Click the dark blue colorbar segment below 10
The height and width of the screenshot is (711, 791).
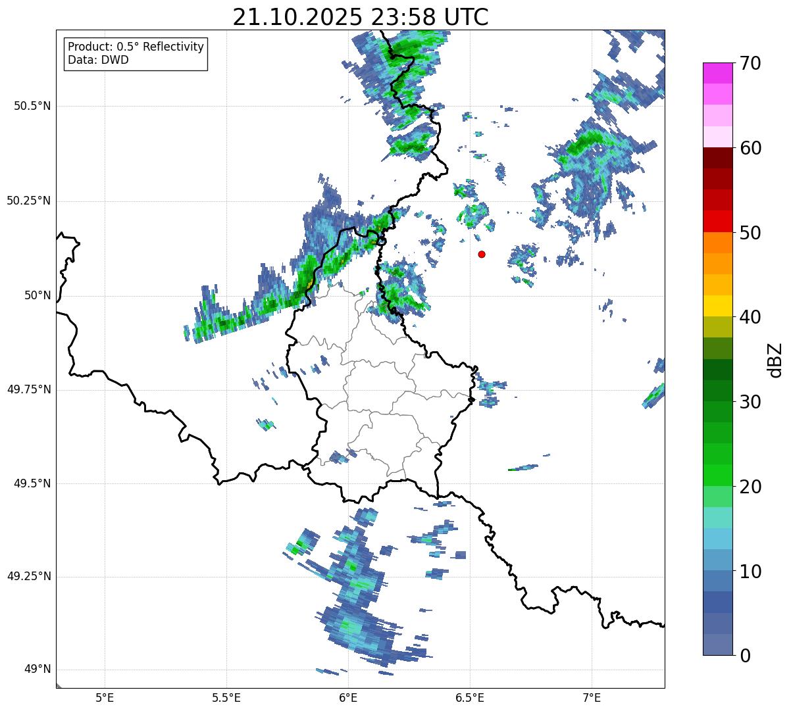coord(718,602)
